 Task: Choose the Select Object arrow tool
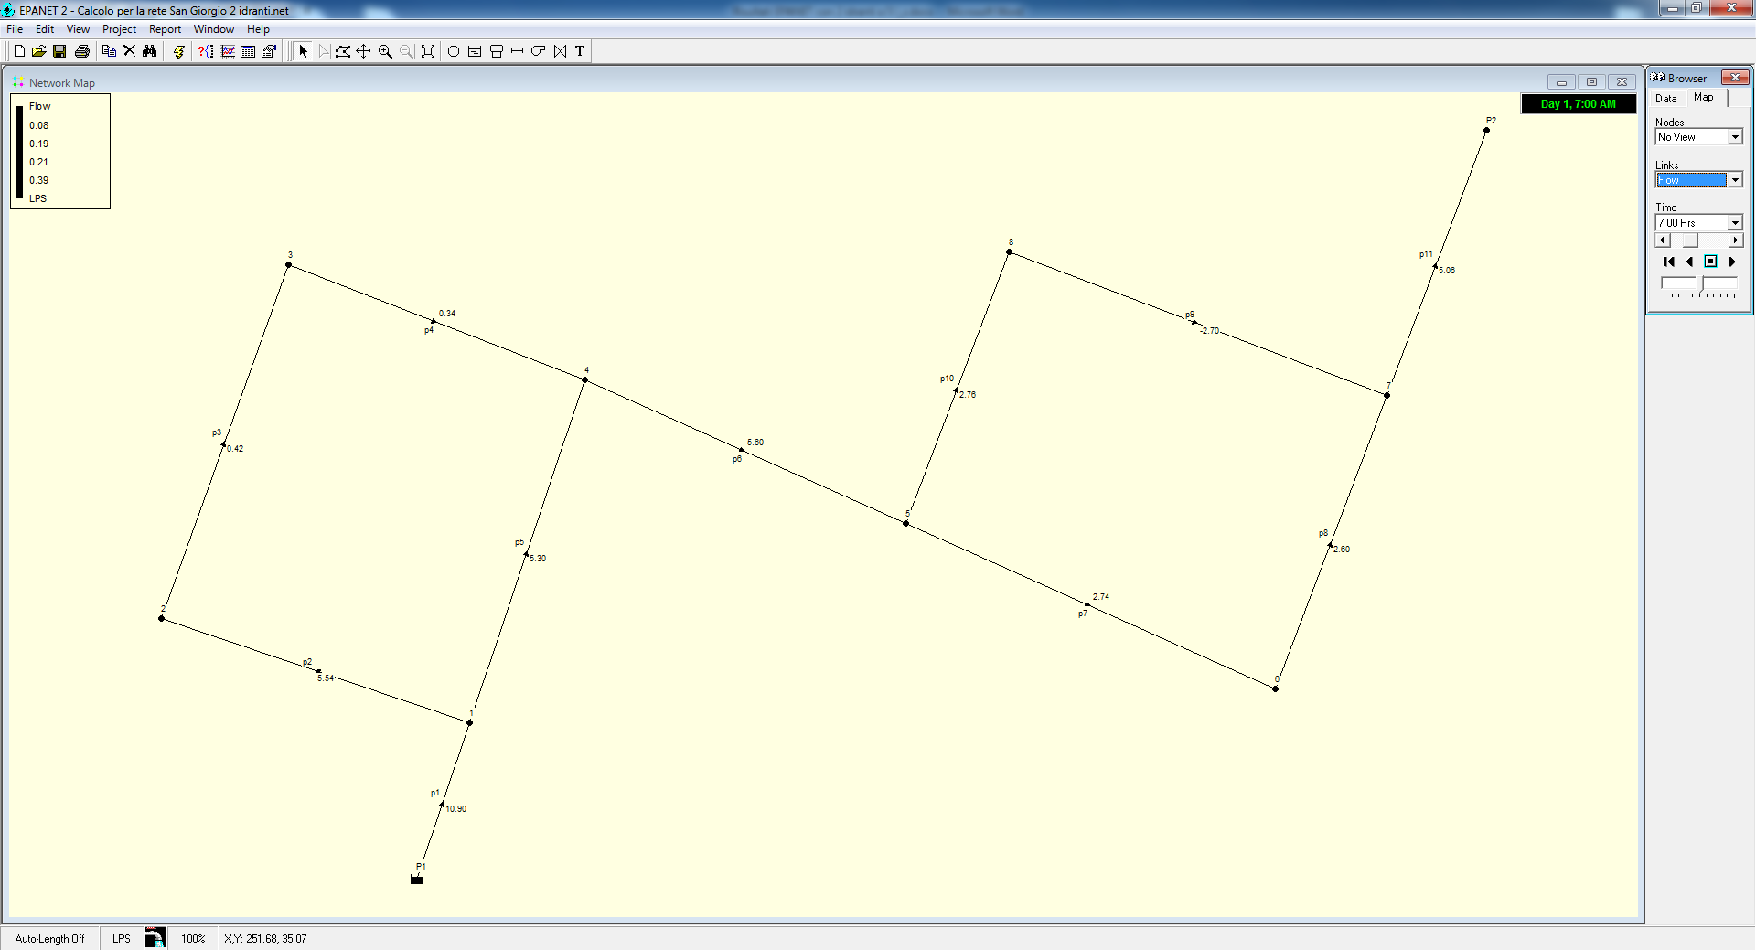point(303,51)
